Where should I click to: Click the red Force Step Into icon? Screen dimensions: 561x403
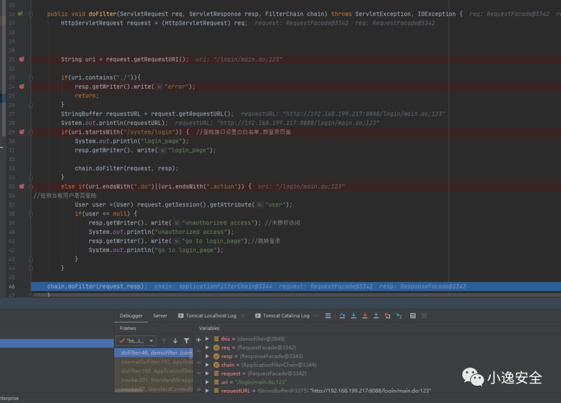click(x=365, y=316)
